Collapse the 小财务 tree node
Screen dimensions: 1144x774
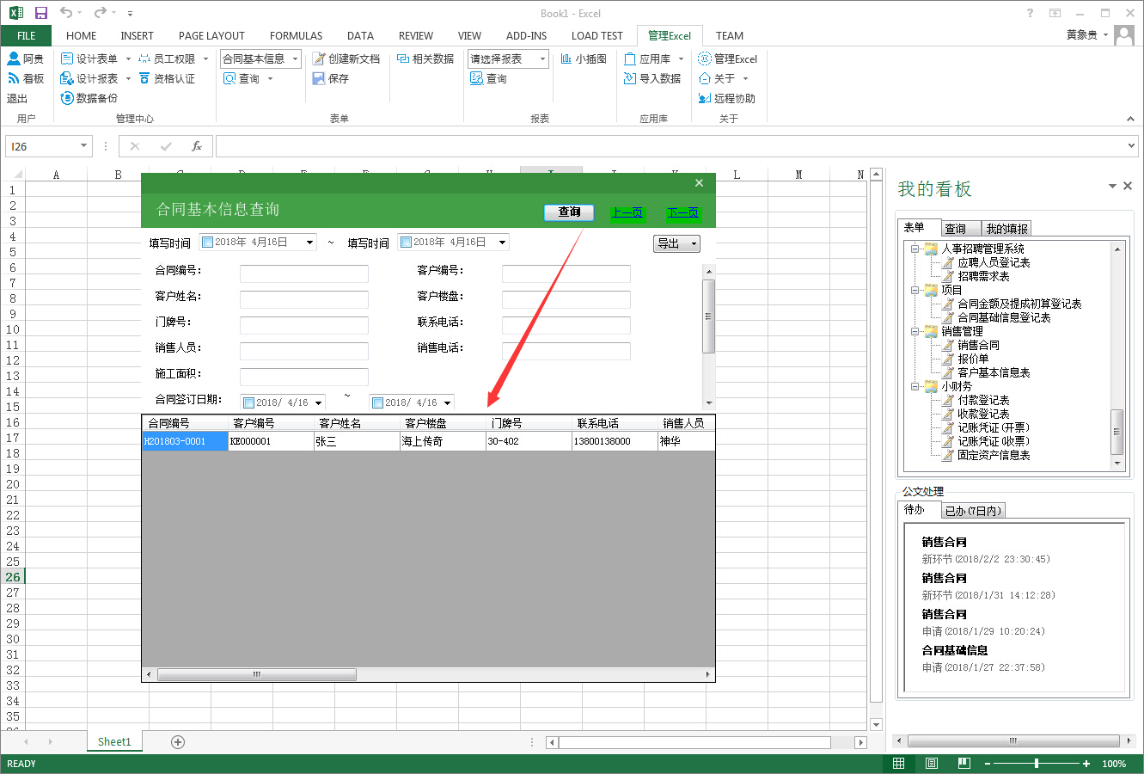(x=916, y=386)
